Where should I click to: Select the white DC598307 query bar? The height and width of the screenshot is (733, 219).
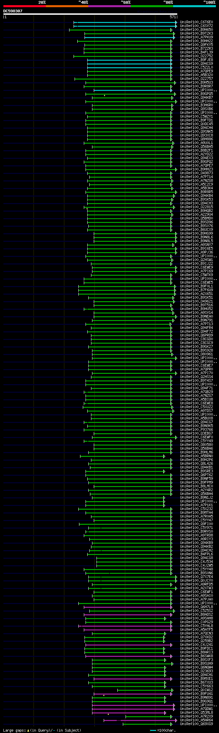90,14
